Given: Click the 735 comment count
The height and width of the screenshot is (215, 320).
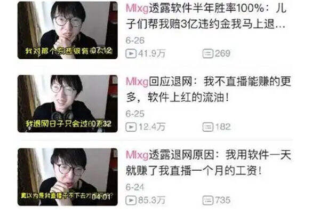Looking at the screenshot, I should tap(222, 200).
